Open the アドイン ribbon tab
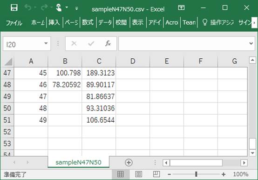The width and height of the screenshot is (258, 180). pos(155,22)
